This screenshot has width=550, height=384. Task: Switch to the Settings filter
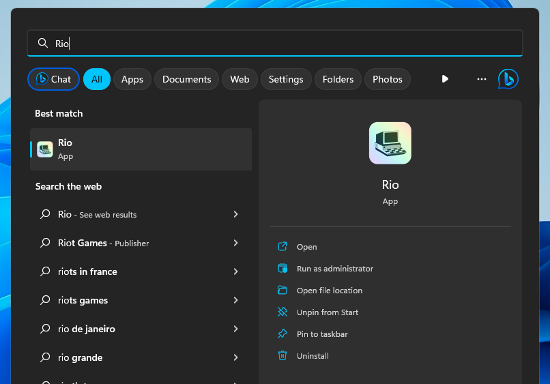tap(286, 79)
